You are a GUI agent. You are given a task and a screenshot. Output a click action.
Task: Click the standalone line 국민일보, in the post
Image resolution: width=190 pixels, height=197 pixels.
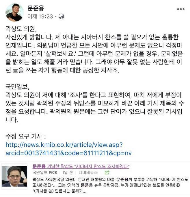click(17, 87)
